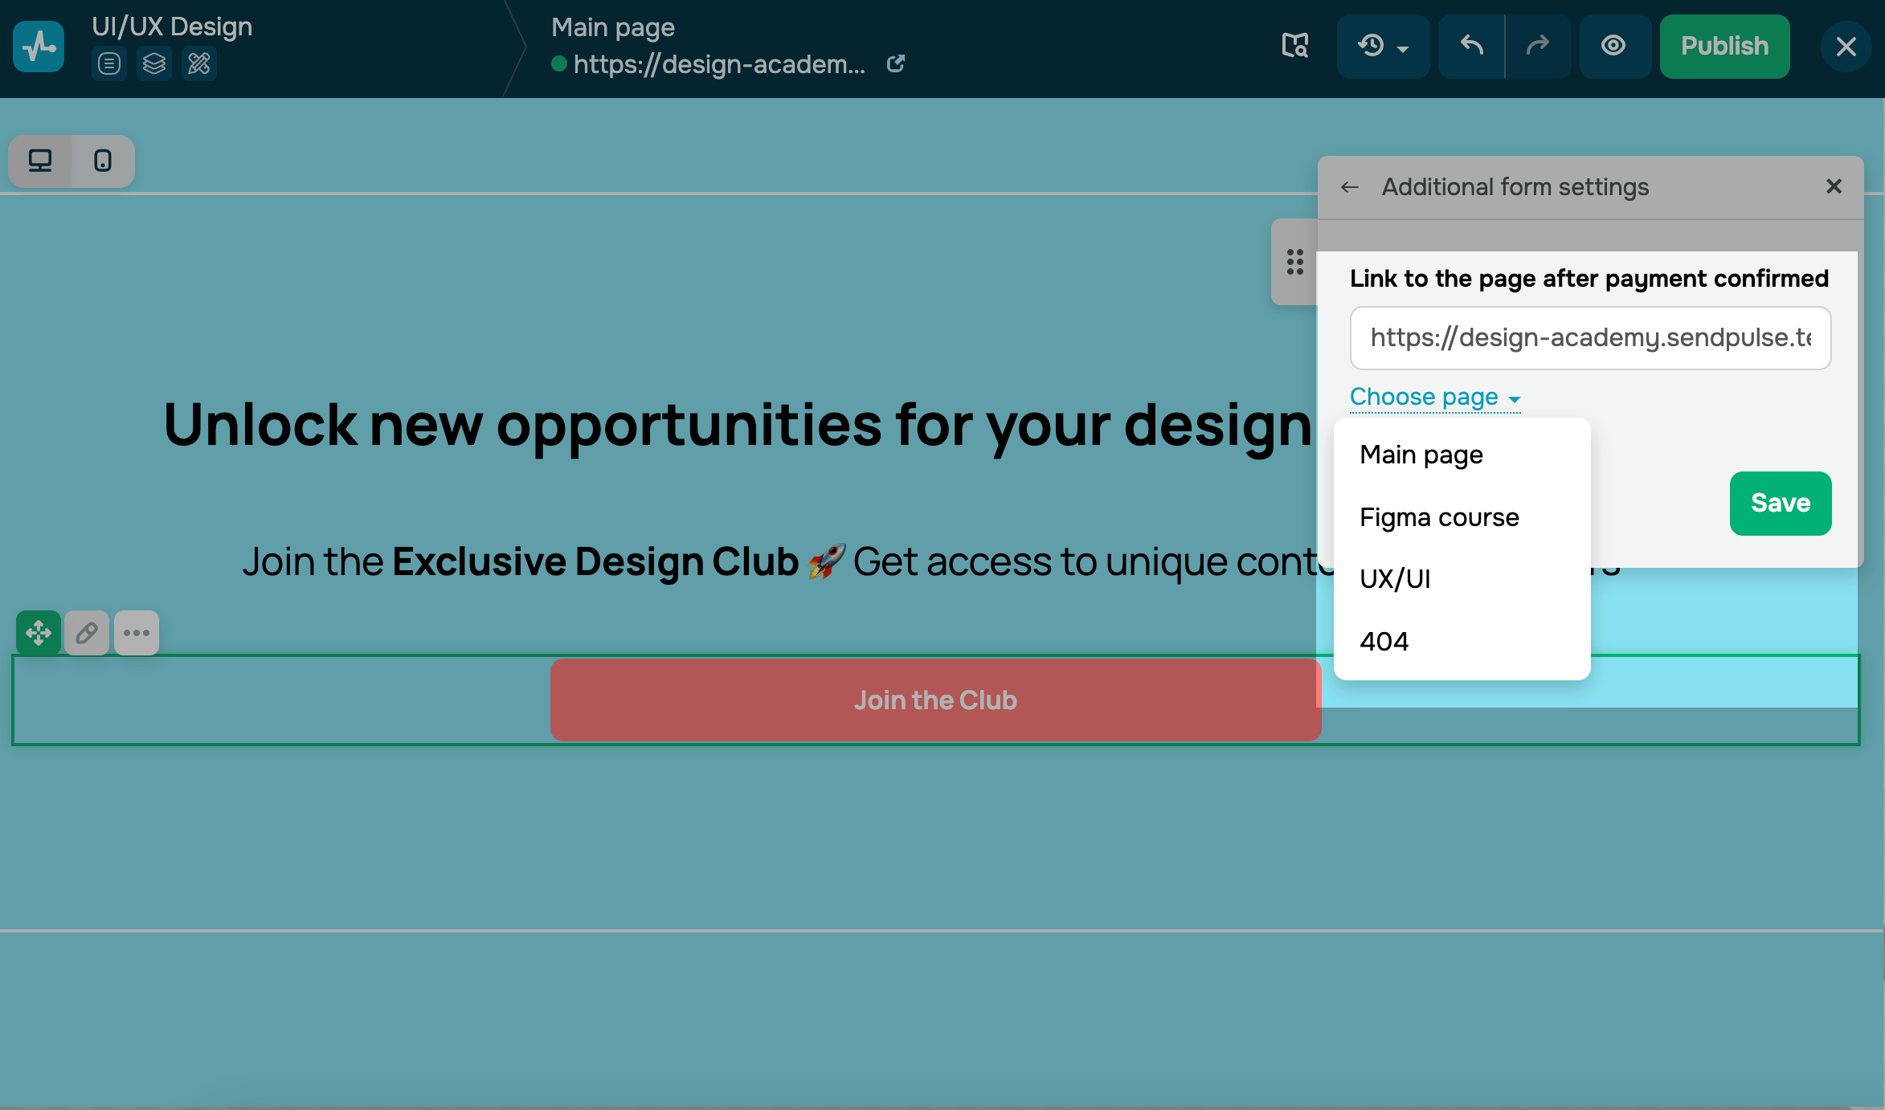This screenshot has width=1885, height=1110.
Task: Collapse the Choose page dropdown
Action: coord(1434,397)
